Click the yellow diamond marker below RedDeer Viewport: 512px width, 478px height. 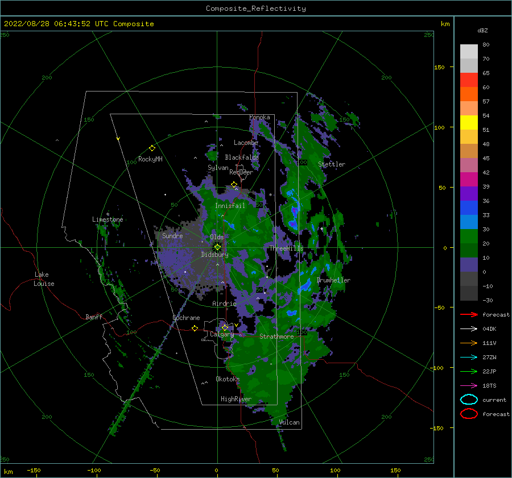[234, 185]
